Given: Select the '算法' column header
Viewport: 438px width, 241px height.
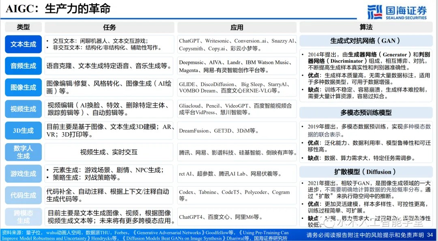Looking at the screenshot, I should [x=366, y=27].
